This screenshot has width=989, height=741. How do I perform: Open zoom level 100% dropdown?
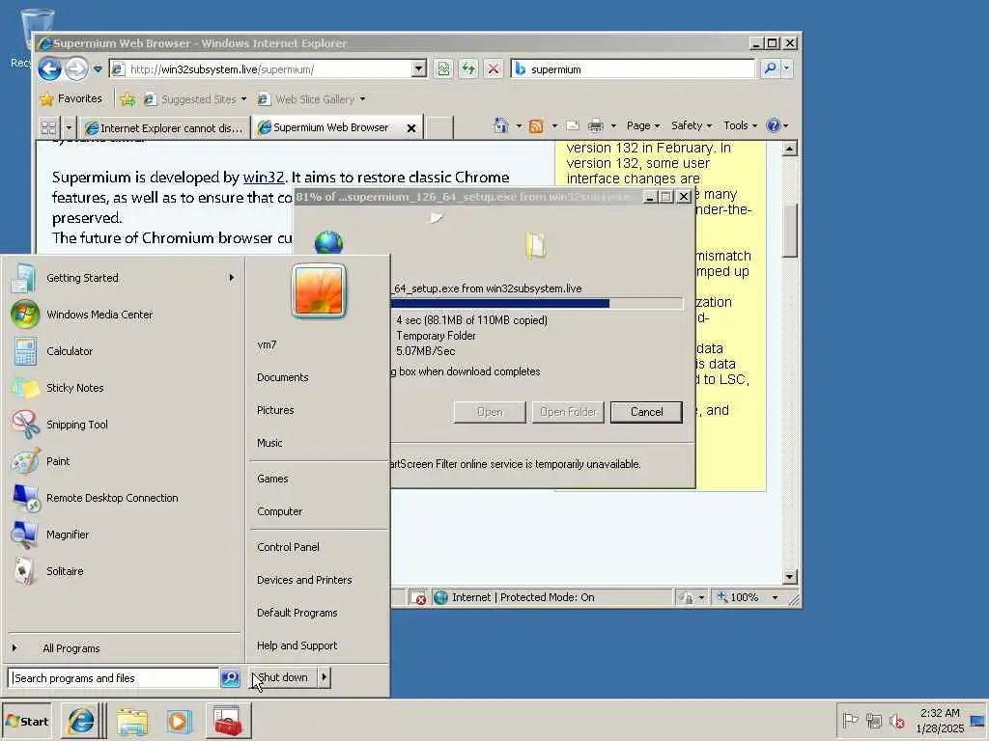[776, 597]
